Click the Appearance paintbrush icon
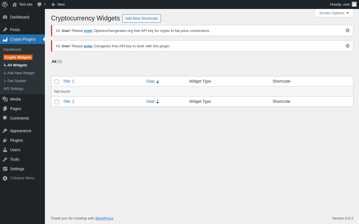 [5, 131]
